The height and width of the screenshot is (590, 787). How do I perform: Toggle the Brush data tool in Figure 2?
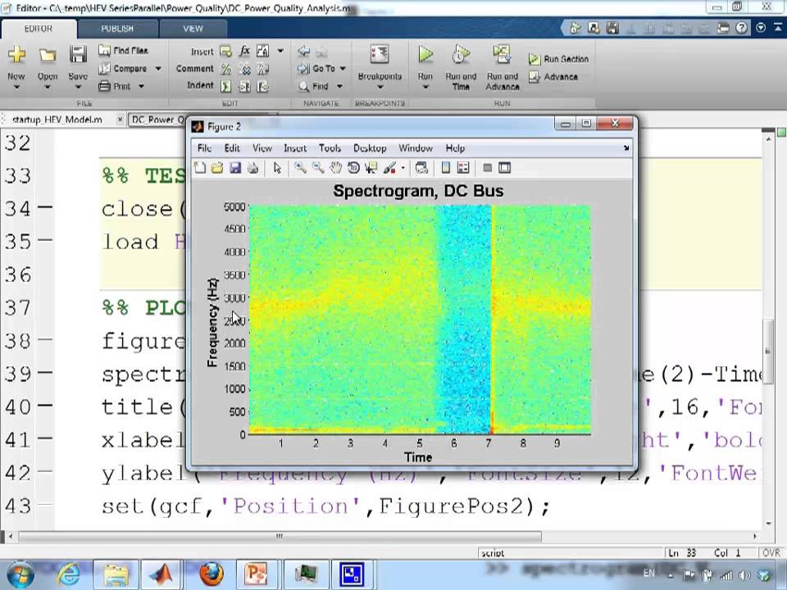pyautogui.click(x=390, y=168)
